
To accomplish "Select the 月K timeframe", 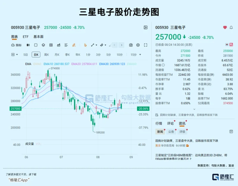I will (57, 55).
